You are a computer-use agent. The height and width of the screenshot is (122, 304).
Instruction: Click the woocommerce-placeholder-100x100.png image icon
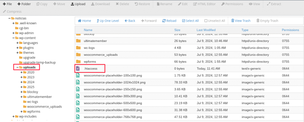(x=78, y=75)
